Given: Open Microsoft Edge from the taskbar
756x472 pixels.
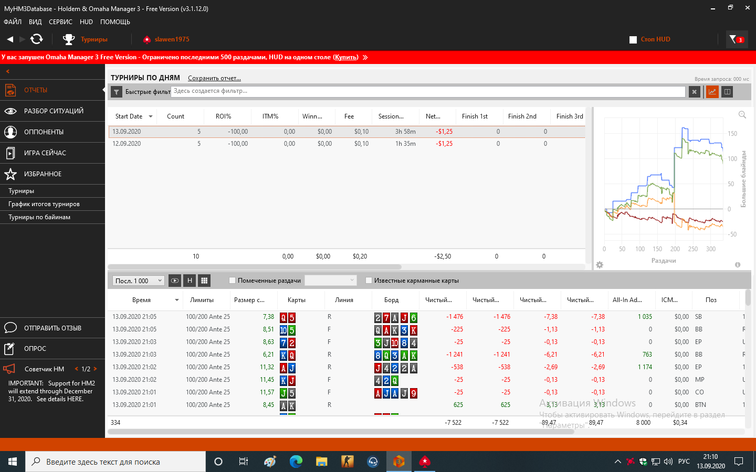Looking at the screenshot, I should coord(296,462).
